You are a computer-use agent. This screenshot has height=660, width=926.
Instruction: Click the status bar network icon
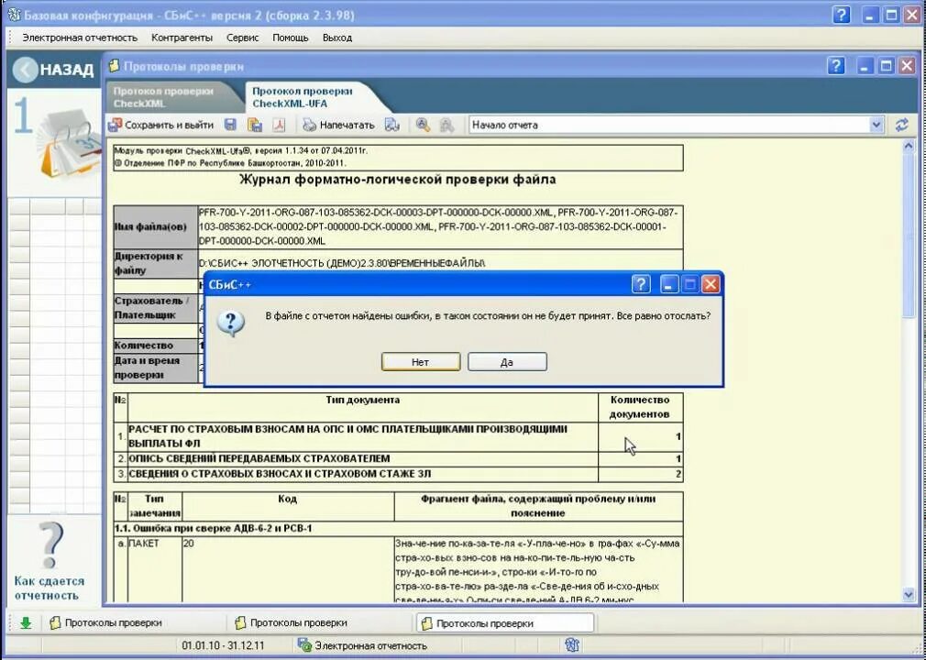point(572,645)
